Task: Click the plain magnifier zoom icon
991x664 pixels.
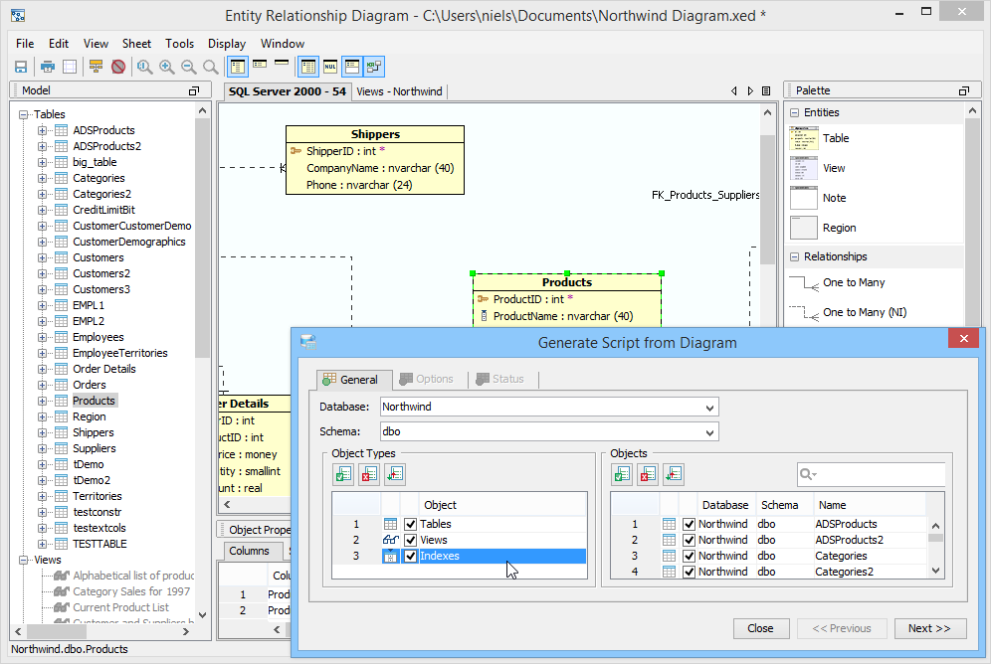Action: click(x=211, y=67)
